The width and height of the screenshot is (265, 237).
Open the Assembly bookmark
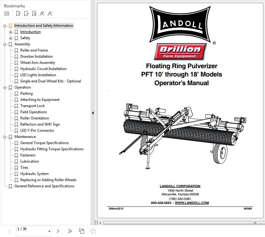click(22, 44)
